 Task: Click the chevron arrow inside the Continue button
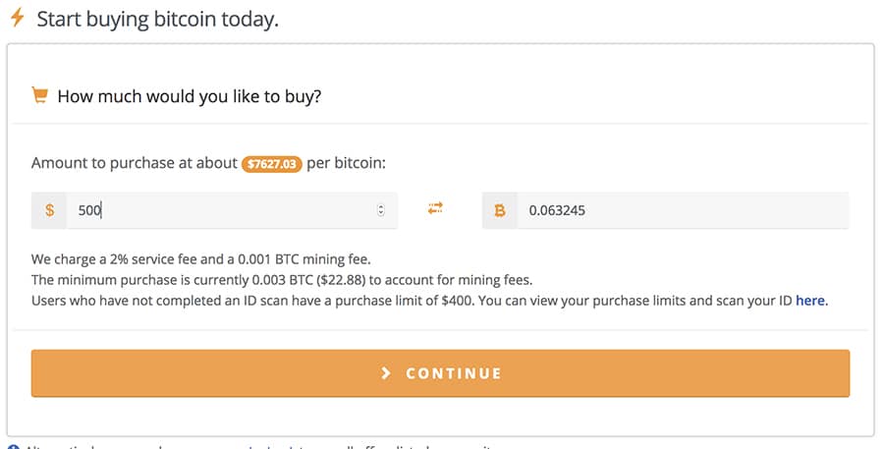pyautogui.click(x=386, y=373)
